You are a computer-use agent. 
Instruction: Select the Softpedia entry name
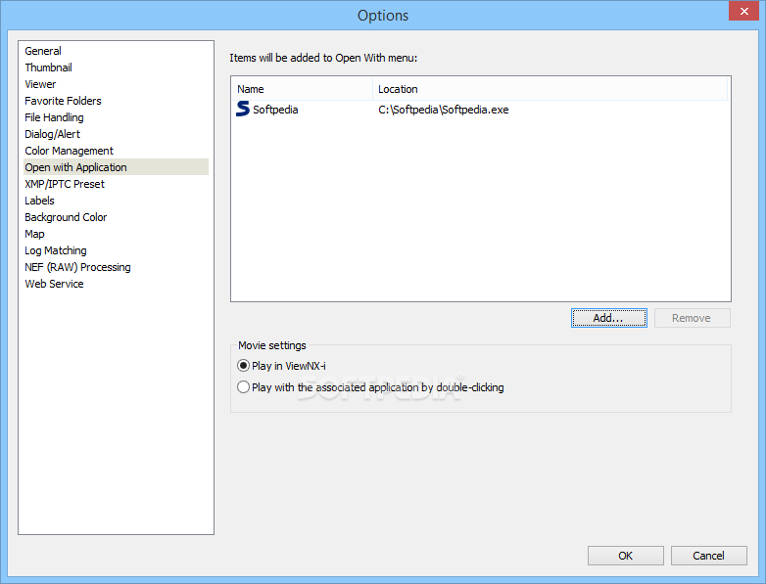275,110
